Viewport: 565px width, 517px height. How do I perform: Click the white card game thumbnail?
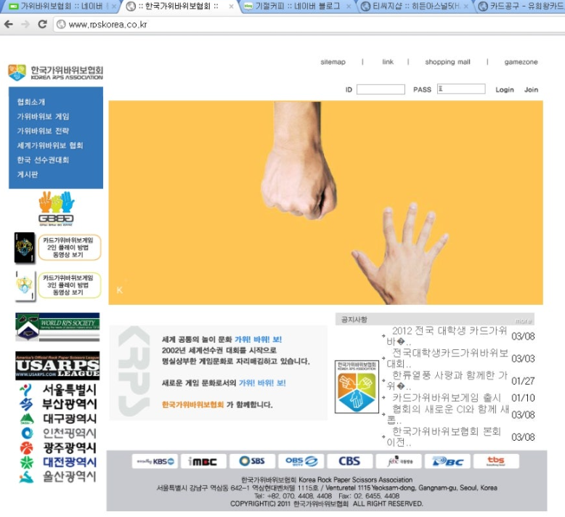pos(25,286)
